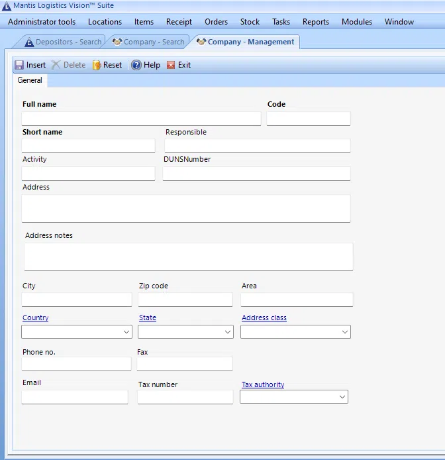Click the Tax authority link label
This screenshot has height=460, width=445.
tap(262, 384)
